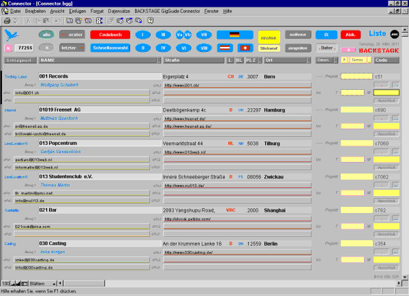
Task: Toggle the yellow 'suchen' search button
Action: pos(269,37)
